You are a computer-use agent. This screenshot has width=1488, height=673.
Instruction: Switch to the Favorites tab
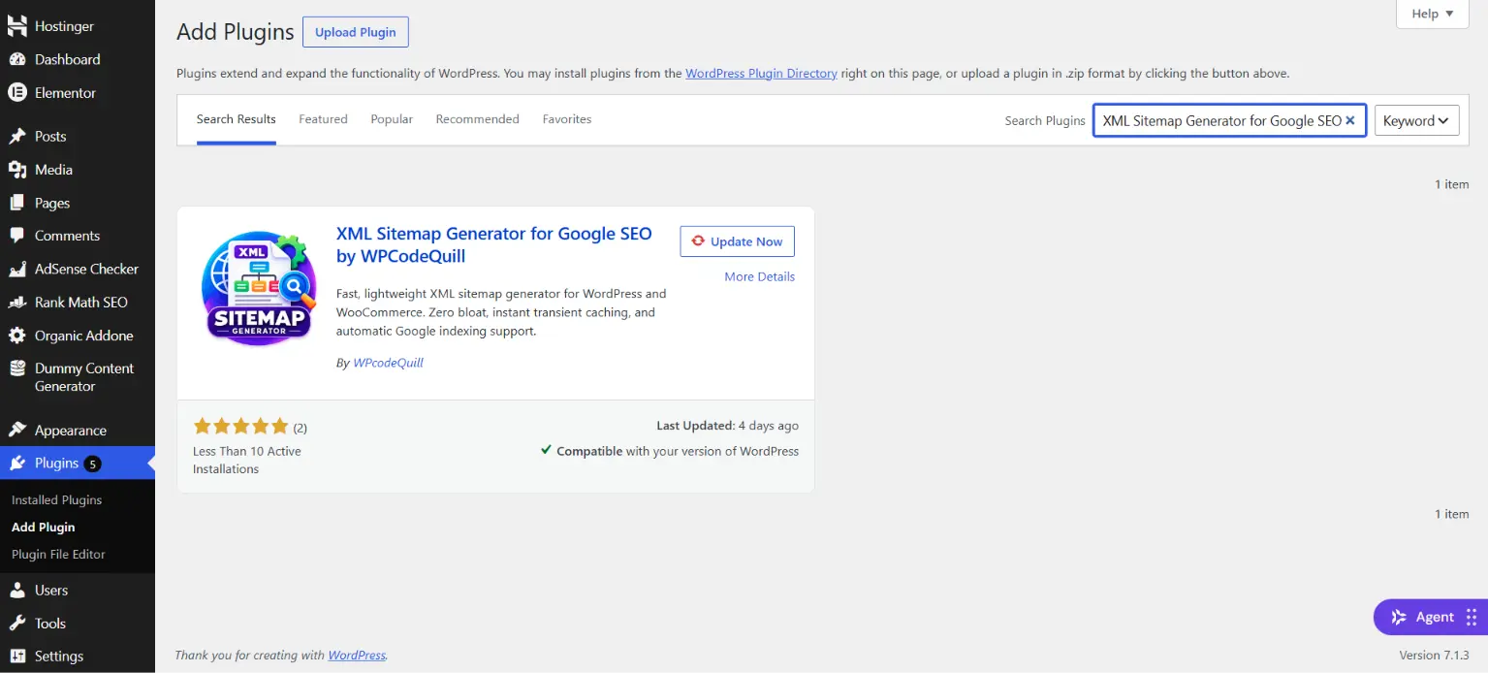(x=567, y=119)
